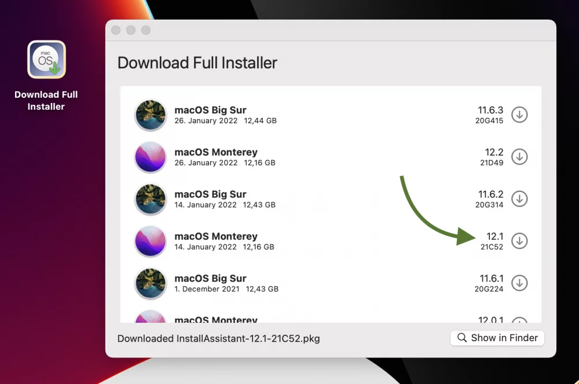
Task: Select the "macOS Big Sur" name in the 11.6.2 row
Action: point(210,194)
